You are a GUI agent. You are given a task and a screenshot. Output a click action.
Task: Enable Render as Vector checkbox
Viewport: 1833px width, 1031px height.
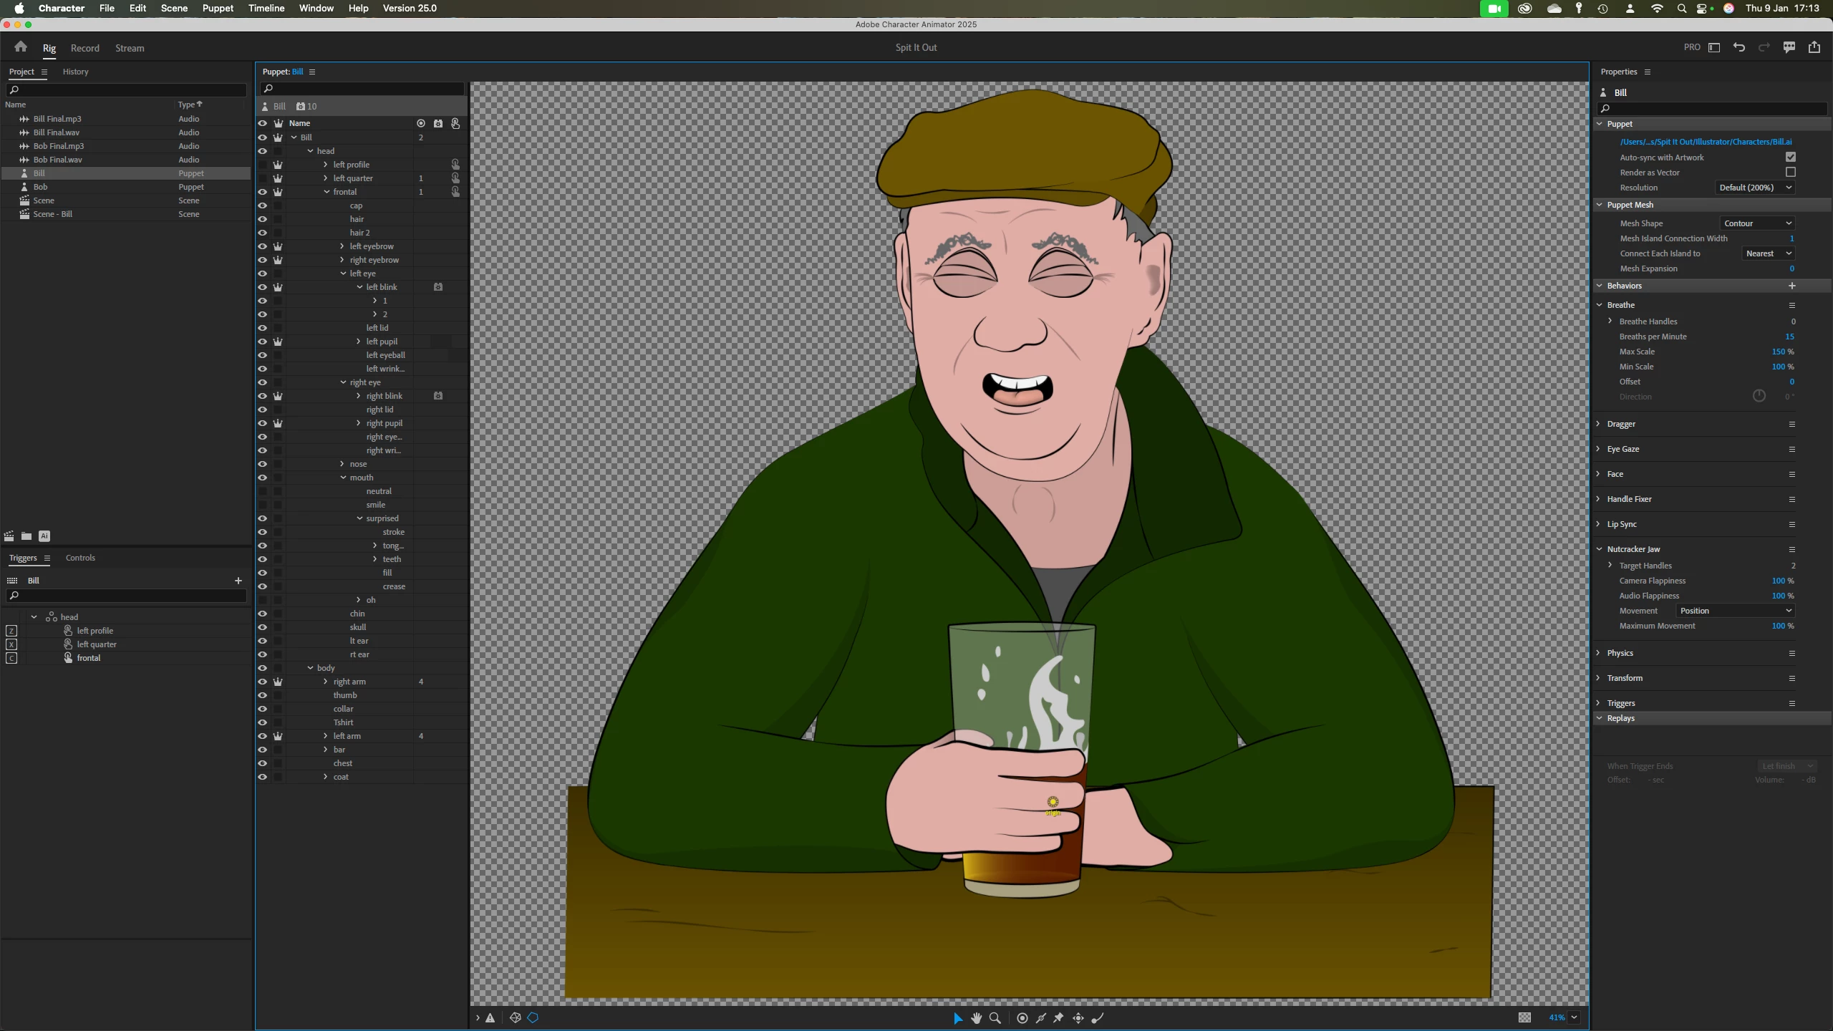pyautogui.click(x=1790, y=173)
